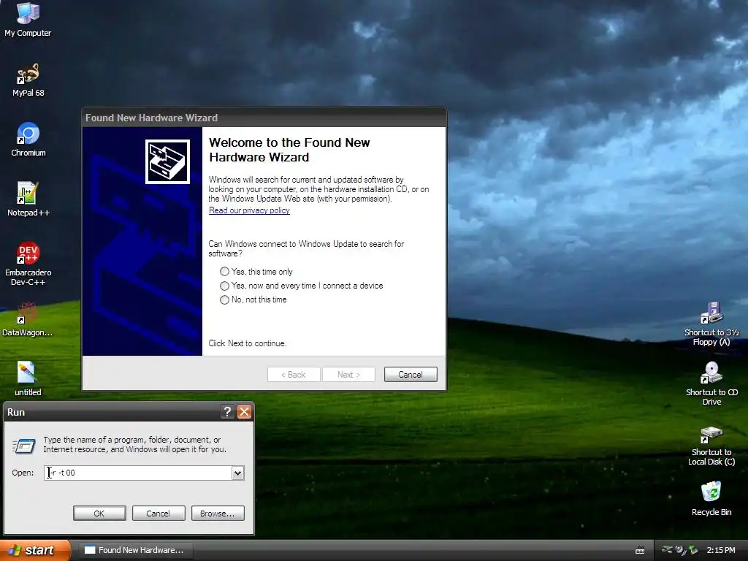The image size is (748, 561).
Task: Select the untitled file on desktop
Action: [x=28, y=379]
